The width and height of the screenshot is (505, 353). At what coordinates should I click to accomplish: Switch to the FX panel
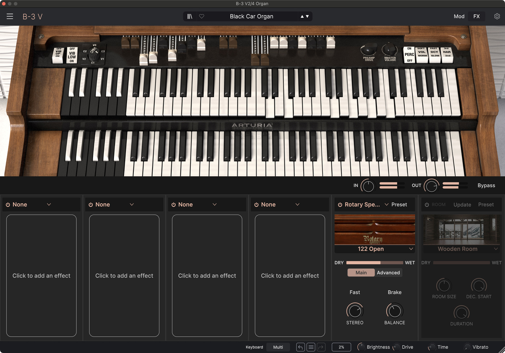tap(477, 16)
